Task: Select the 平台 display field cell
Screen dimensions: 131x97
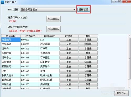Action: tap(11, 71)
